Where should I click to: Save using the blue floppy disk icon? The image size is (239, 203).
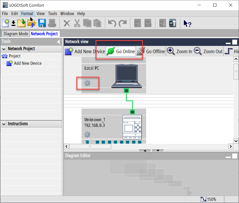point(42,23)
